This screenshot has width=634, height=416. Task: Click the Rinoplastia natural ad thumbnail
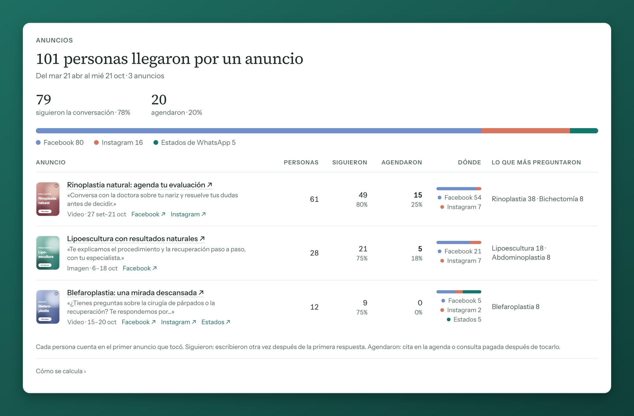[48, 199]
